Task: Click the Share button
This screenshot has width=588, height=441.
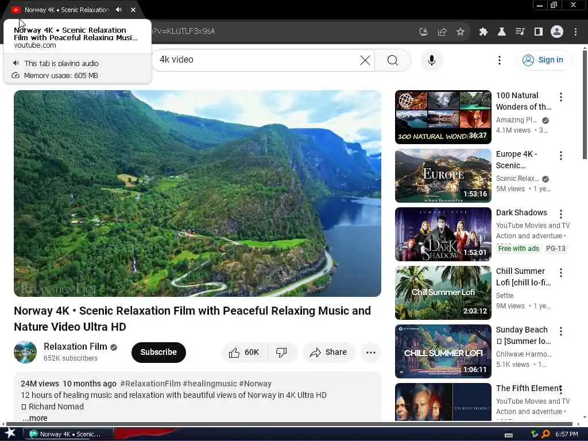Action: click(x=328, y=352)
